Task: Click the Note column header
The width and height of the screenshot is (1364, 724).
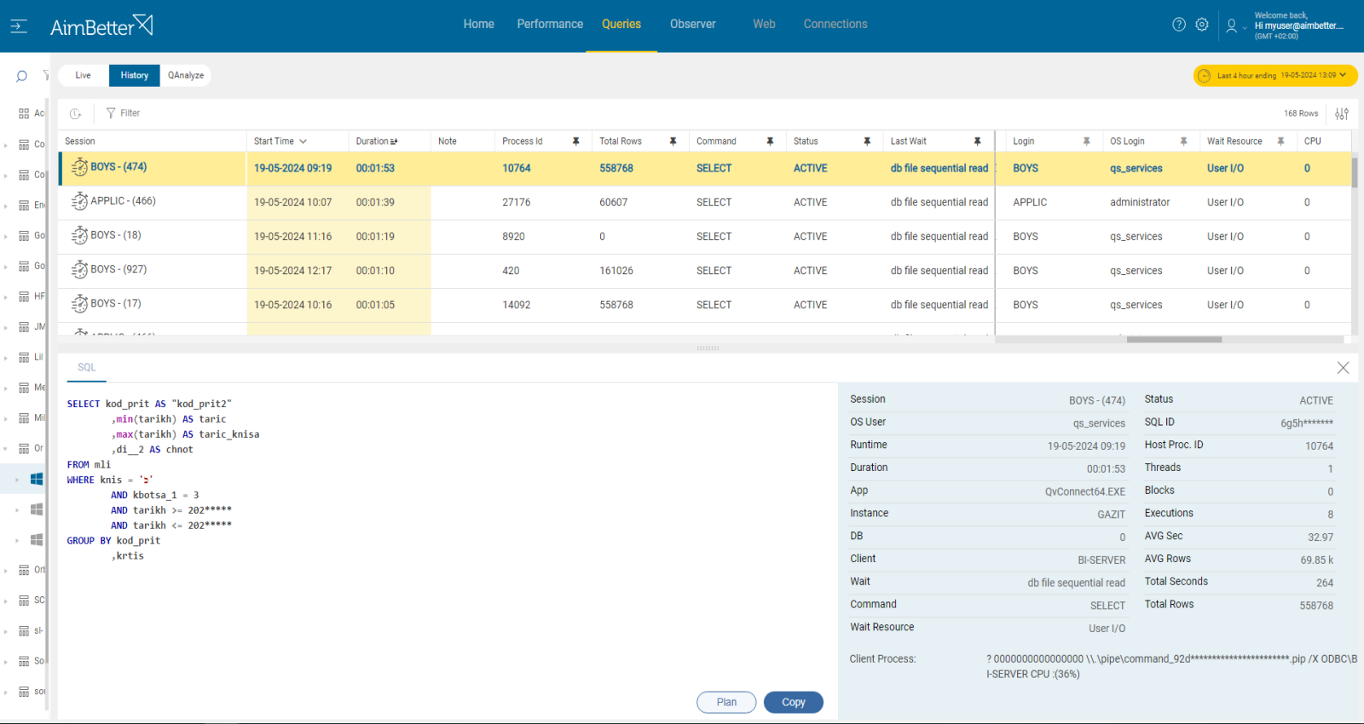Action: click(x=448, y=141)
